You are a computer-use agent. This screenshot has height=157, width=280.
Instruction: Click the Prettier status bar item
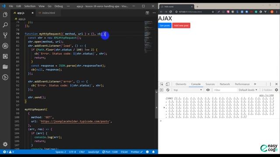click(137, 152)
